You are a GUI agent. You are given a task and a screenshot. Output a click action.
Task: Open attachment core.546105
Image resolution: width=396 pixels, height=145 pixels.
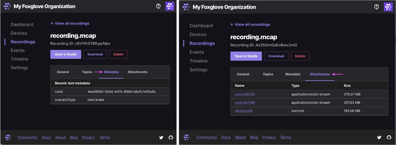[245, 94]
